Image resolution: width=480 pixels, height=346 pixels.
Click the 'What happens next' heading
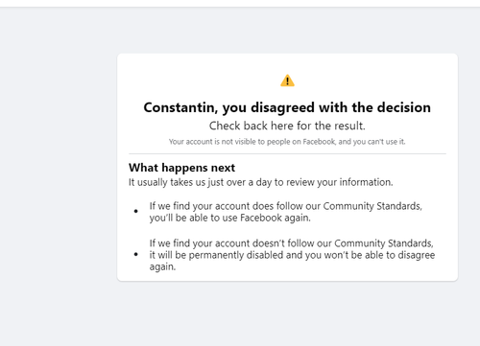pos(181,168)
